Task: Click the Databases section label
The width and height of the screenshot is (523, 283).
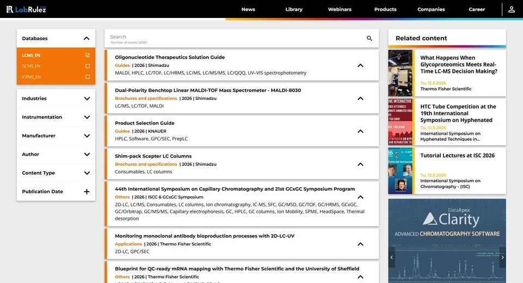Action: point(35,38)
